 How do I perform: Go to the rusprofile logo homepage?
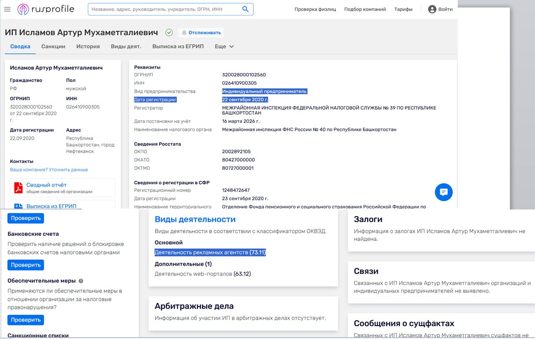pyautogui.click(x=46, y=9)
